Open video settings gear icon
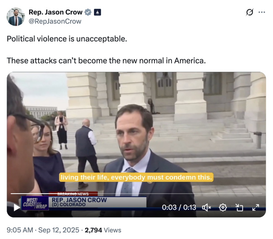This screenshot has width=273, height=239. [223, 207]
